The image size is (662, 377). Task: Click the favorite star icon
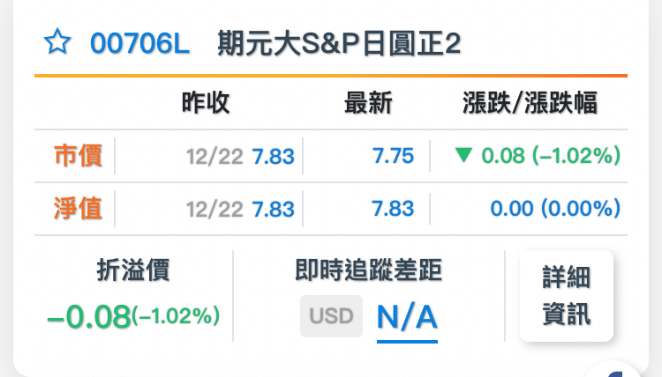point(57,41)
